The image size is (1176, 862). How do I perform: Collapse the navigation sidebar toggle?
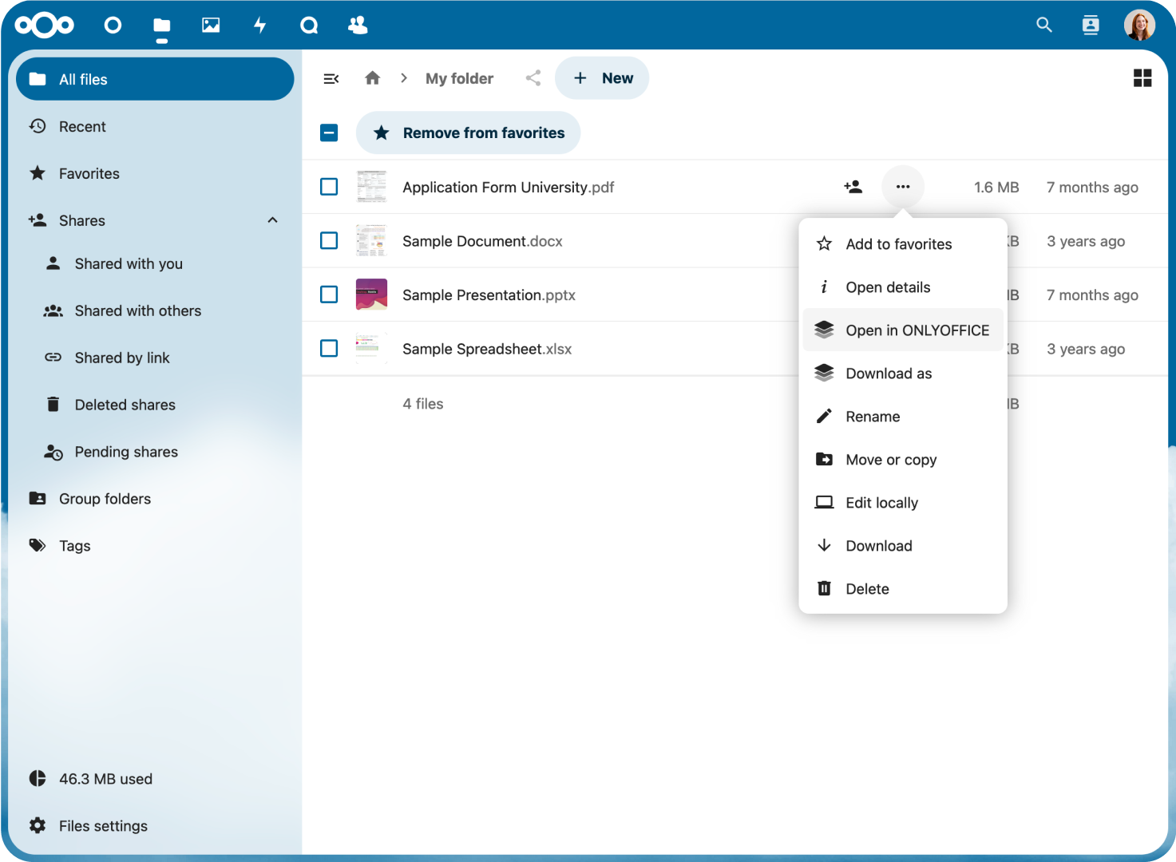point(331,78)
